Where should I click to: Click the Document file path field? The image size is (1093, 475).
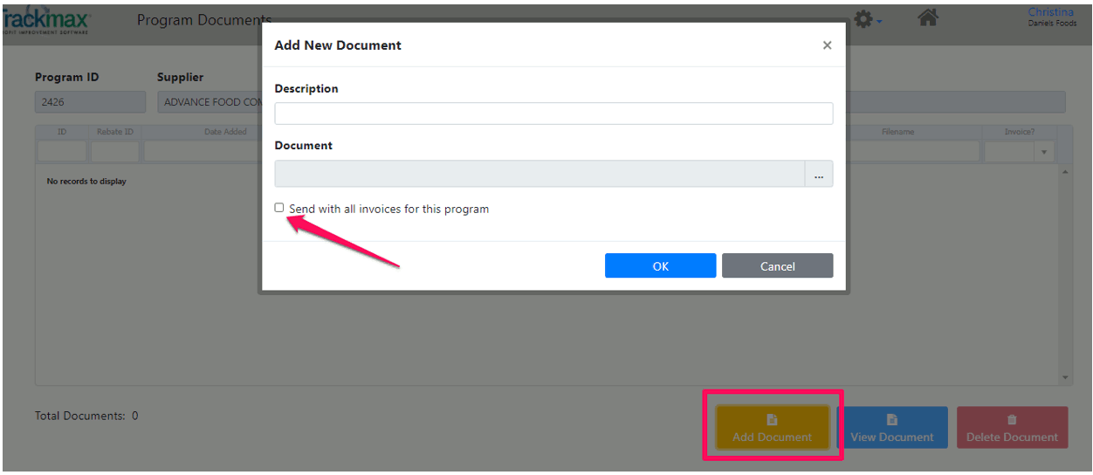540,175
